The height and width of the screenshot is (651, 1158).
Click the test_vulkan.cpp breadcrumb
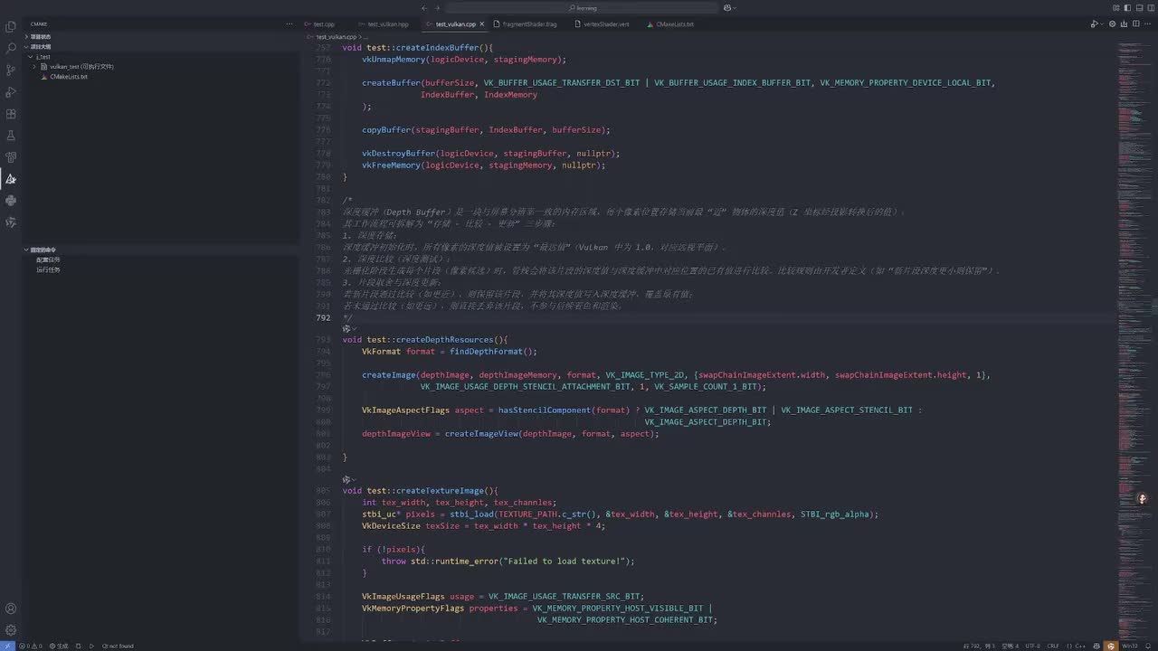point(336,37)
